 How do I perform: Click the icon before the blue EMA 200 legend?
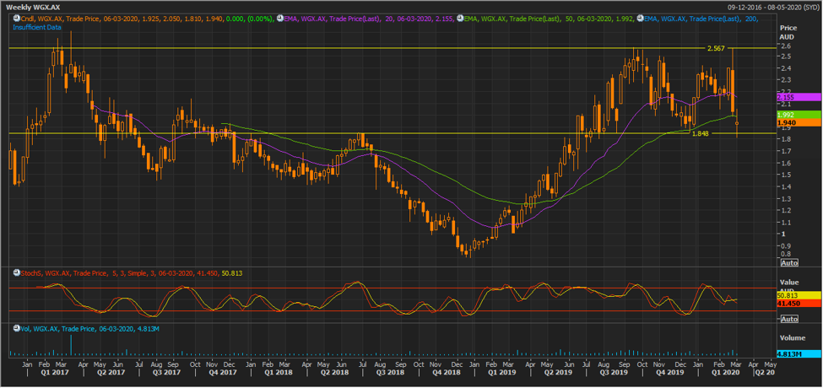click(640, 19)
